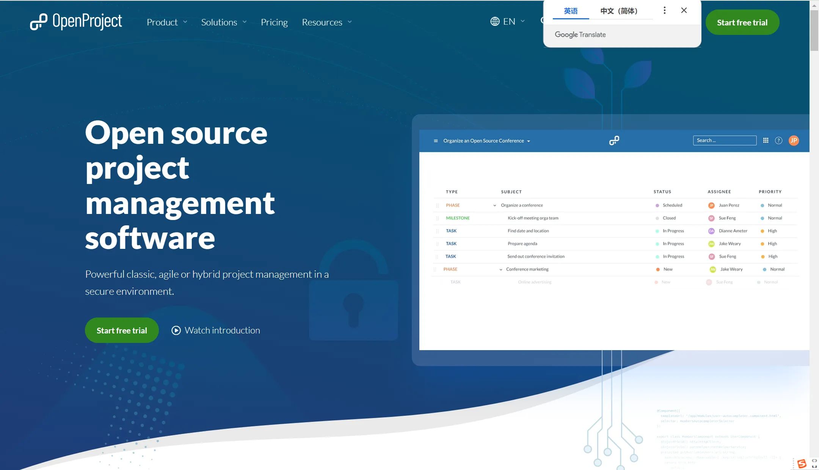
Task: Expand the Solutions dropdown menu
Action: click(224, 22)
